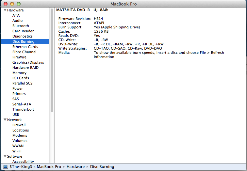Select Memory in the sidebar
The width and height of the screenshot is (247, 171).
(19, 73)
